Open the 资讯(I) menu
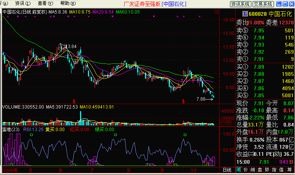 (23, 3)
